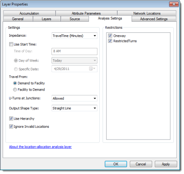Click the Apply button

pyautogui.click(x=166, y=164)
